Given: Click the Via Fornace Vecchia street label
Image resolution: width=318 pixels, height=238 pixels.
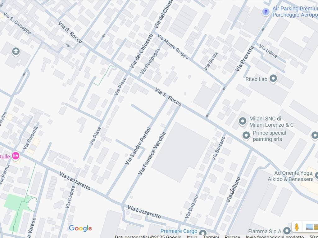Looking at the screenshot, I should pyautogui.click(x=152, y=153).
